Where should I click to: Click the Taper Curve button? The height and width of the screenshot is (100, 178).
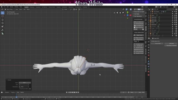139,35
